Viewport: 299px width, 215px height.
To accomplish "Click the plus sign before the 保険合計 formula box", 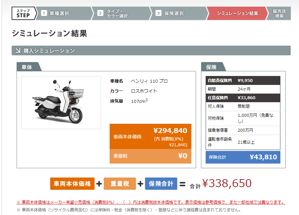I will (x=140, y=184).
